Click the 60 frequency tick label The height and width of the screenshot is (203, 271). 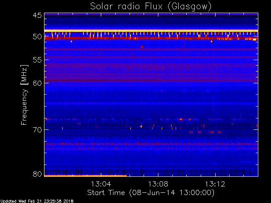click(x=37, y=83)
